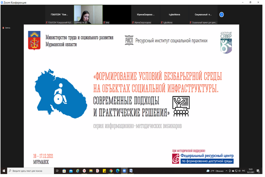Click the Meet Now camera tray icon
This screenshot has height=177, width=265.
click(230, 171)
